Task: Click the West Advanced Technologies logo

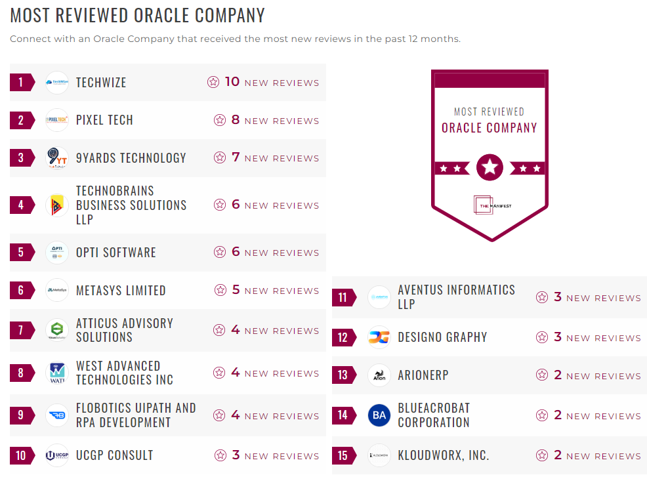Action: coord(57,373)
